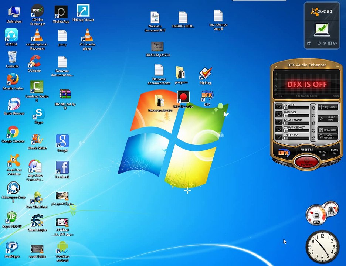Screen dimensions: 346x266
Task: Click the analog clock gadget
Action: click(322, 246)
